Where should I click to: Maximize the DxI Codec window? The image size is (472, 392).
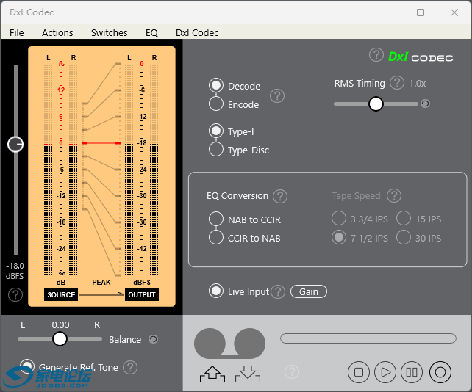tap(421, 12)
